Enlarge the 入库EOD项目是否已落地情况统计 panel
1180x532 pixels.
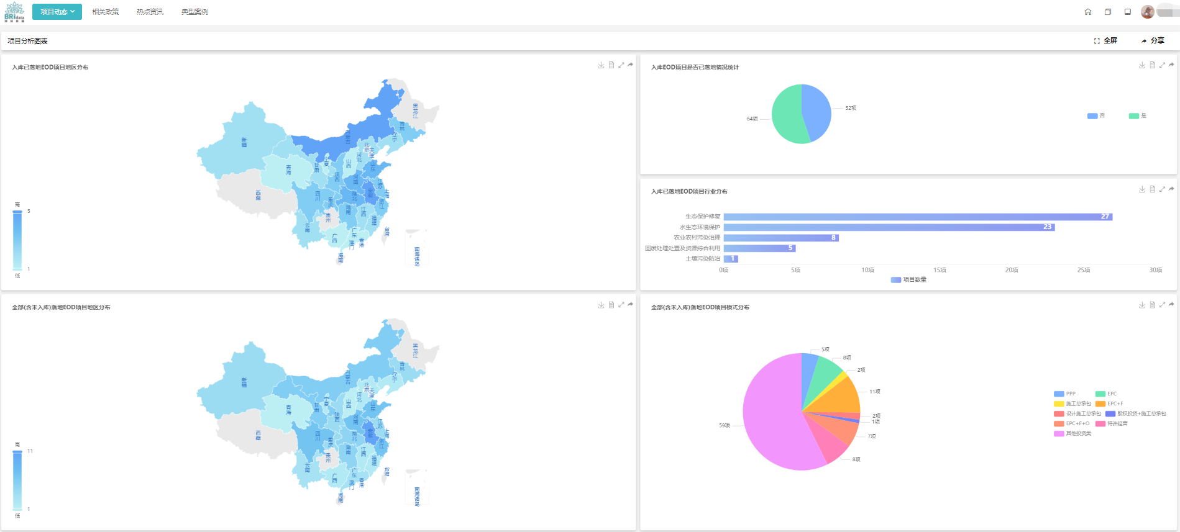click(x=1162, y=65)
